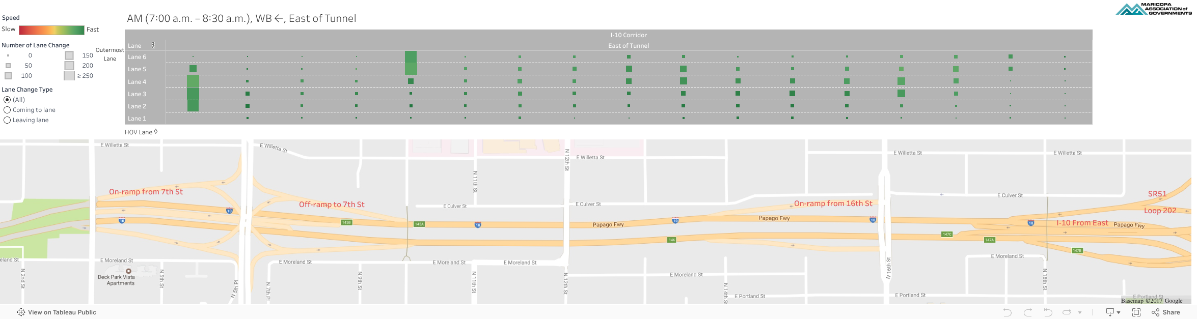1197x319 pixels.
Task: Click the exit 147B sign on the map
Action: (x=1077, y=250)
